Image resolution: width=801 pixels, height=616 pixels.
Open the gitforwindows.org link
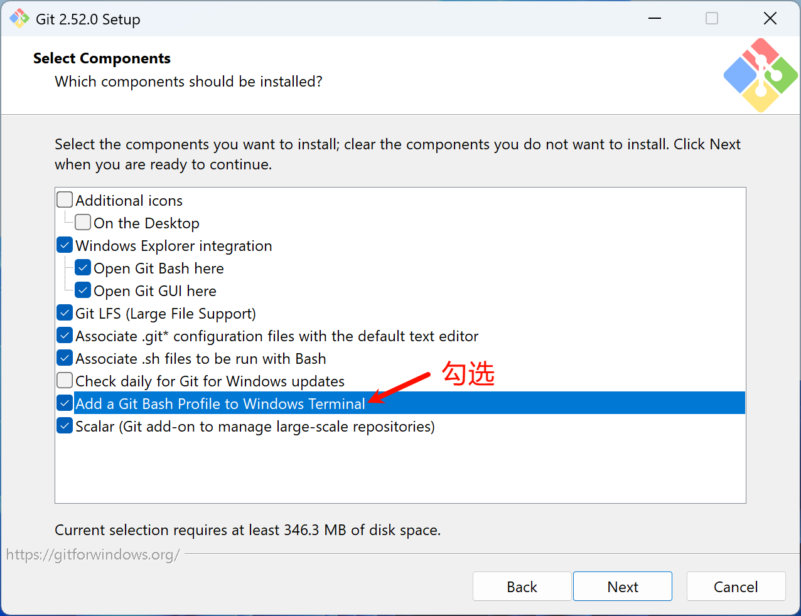tap(93, 555)
